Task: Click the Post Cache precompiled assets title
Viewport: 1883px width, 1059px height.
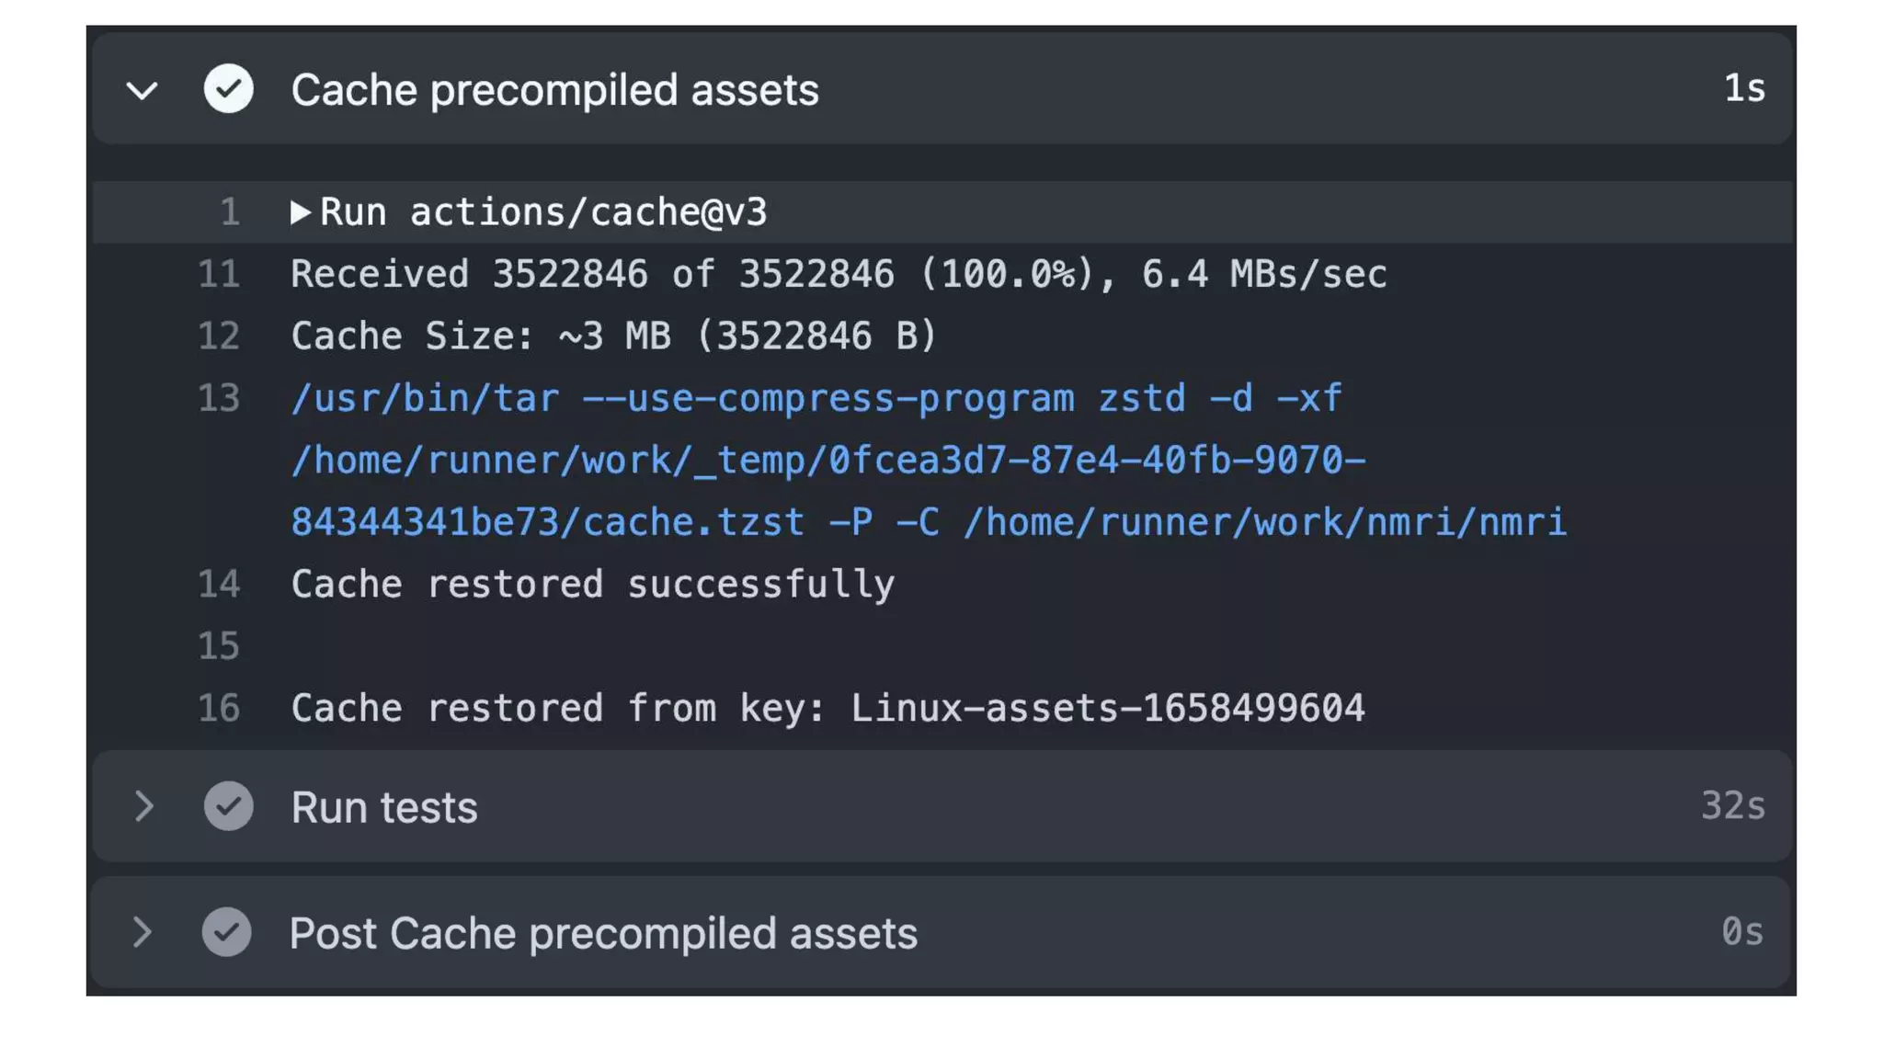Action: [603, 933]
